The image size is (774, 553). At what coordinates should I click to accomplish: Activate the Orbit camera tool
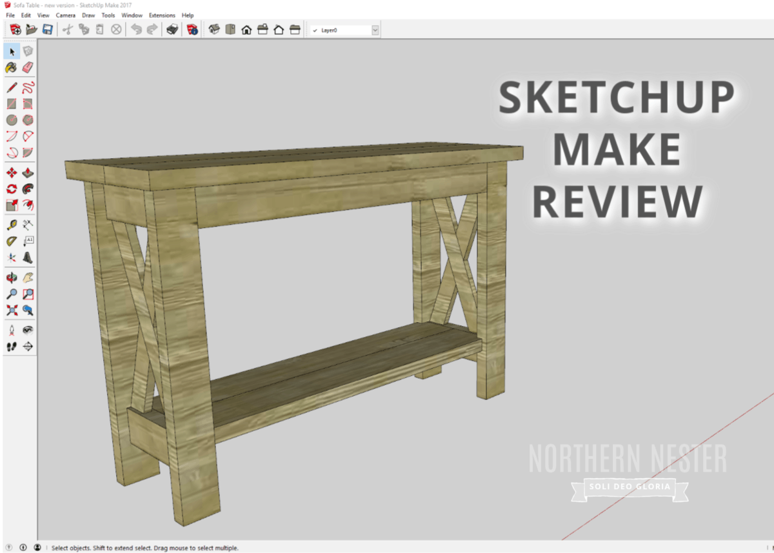click(12, 277)
